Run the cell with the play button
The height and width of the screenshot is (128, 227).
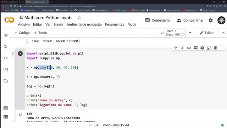20,54
